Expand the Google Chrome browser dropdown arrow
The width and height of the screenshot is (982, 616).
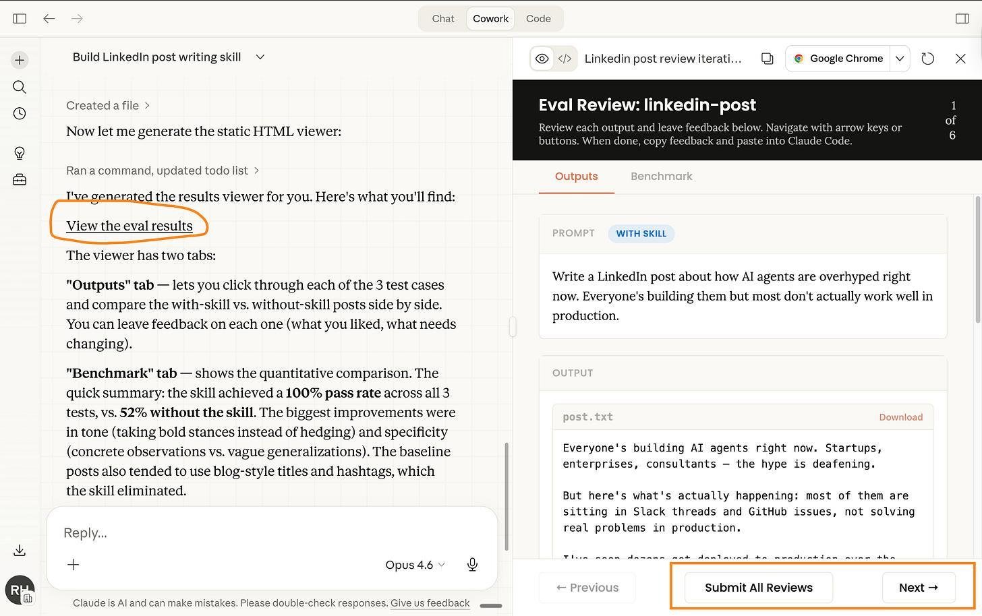click(x=900, y=59)
